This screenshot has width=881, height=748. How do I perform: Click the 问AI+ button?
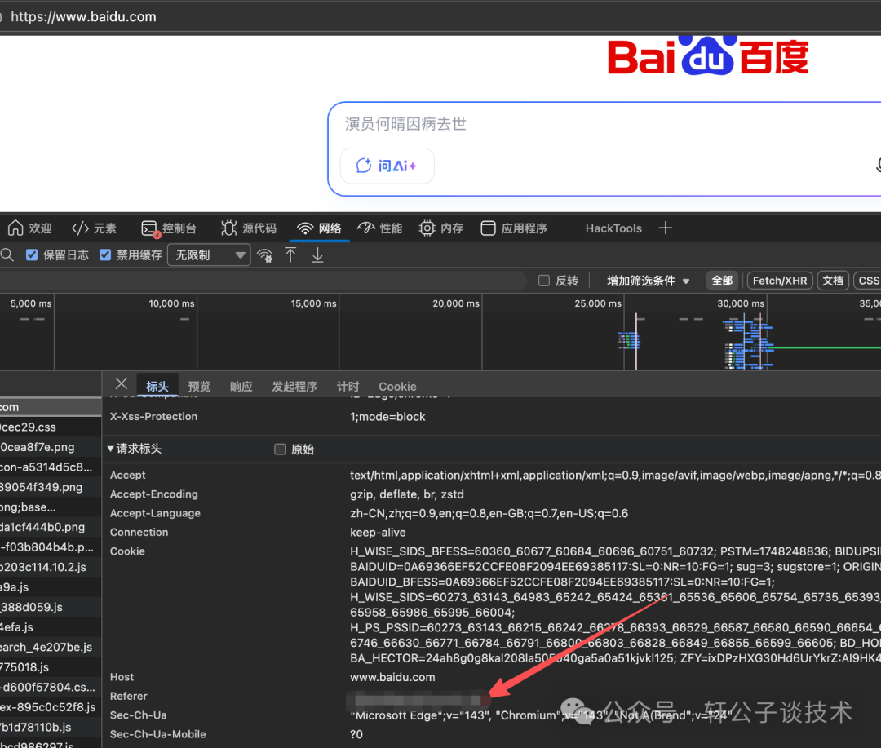(x=387, y=165)
